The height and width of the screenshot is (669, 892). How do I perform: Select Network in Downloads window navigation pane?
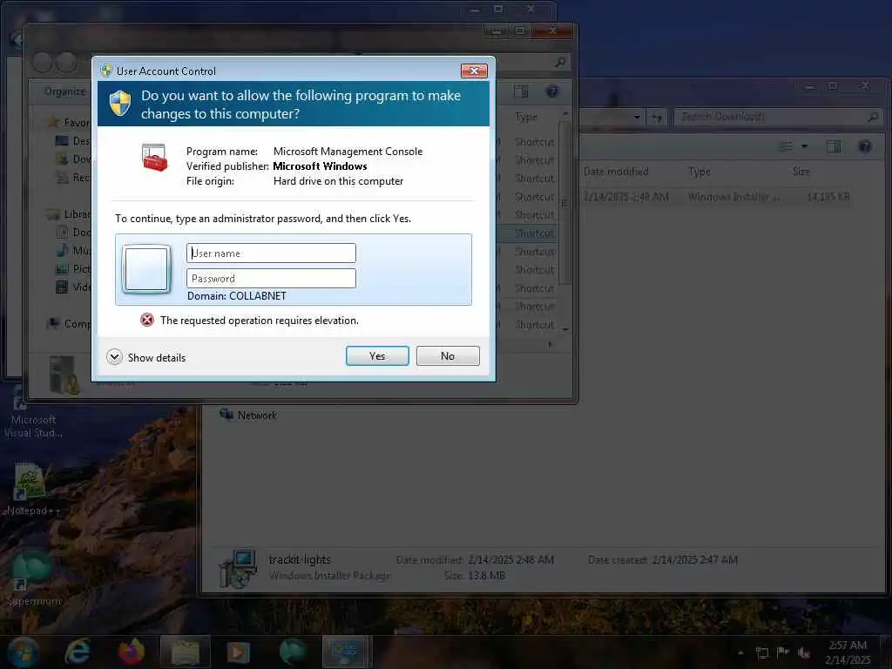tap(249, 415)
